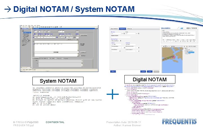Image resolution: width=203 pixels, height=127 pixels.
Task: Open the dropdown in the map toolbar
Action: pyautogui.click(x=177, y=46)
